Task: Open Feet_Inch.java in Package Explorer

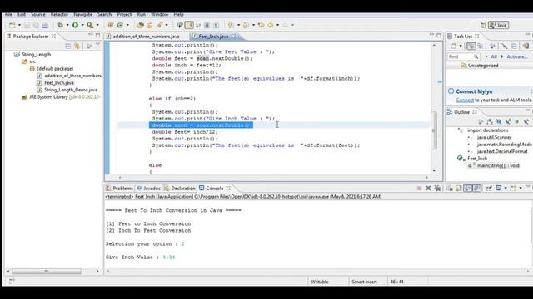Action: point(59,83)
